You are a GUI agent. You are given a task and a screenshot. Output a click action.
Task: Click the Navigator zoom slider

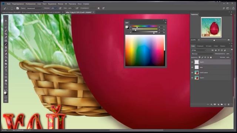(214, 40)
